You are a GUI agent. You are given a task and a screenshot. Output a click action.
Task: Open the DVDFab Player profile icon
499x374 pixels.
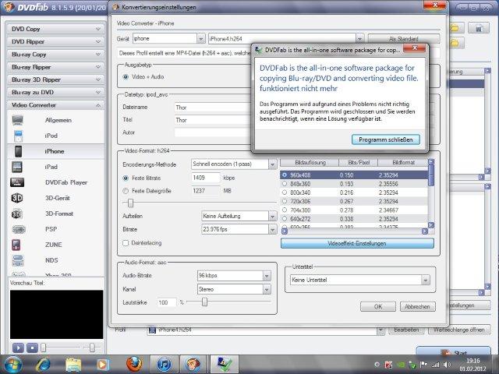pos(17,182)
